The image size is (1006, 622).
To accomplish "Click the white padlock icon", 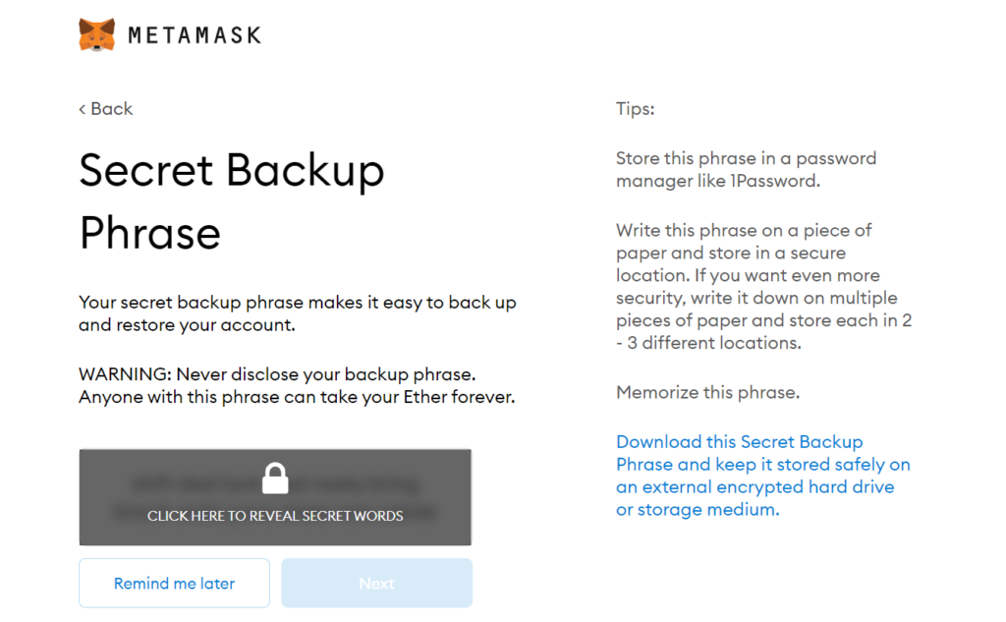I will pyautogui.click(x=275, y=479).
